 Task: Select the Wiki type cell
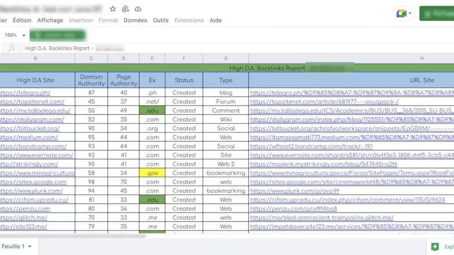pos(226,119)
